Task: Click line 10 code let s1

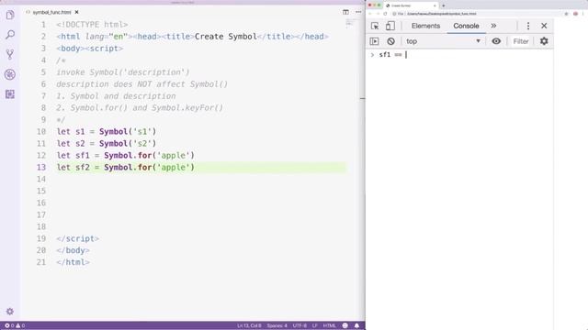Action: [107, 132]
